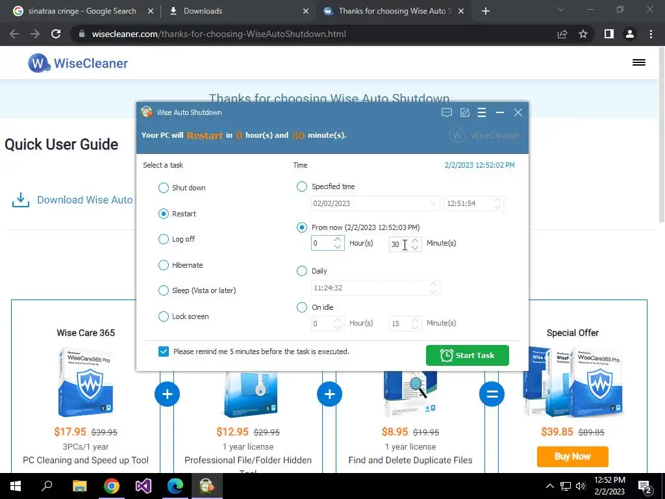
Task: Open Microsoft Edge from taskbar
Action: pyautogui.click(x=175, y=486)
